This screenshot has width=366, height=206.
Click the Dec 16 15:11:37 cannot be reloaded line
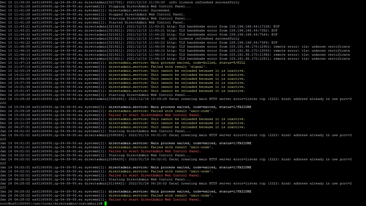pyautogui.click(x=123, y=123)
